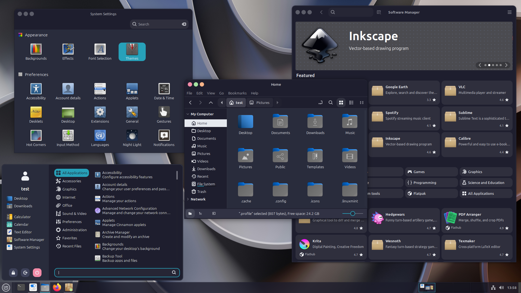Switch file manager to compact view

[362, 103]
